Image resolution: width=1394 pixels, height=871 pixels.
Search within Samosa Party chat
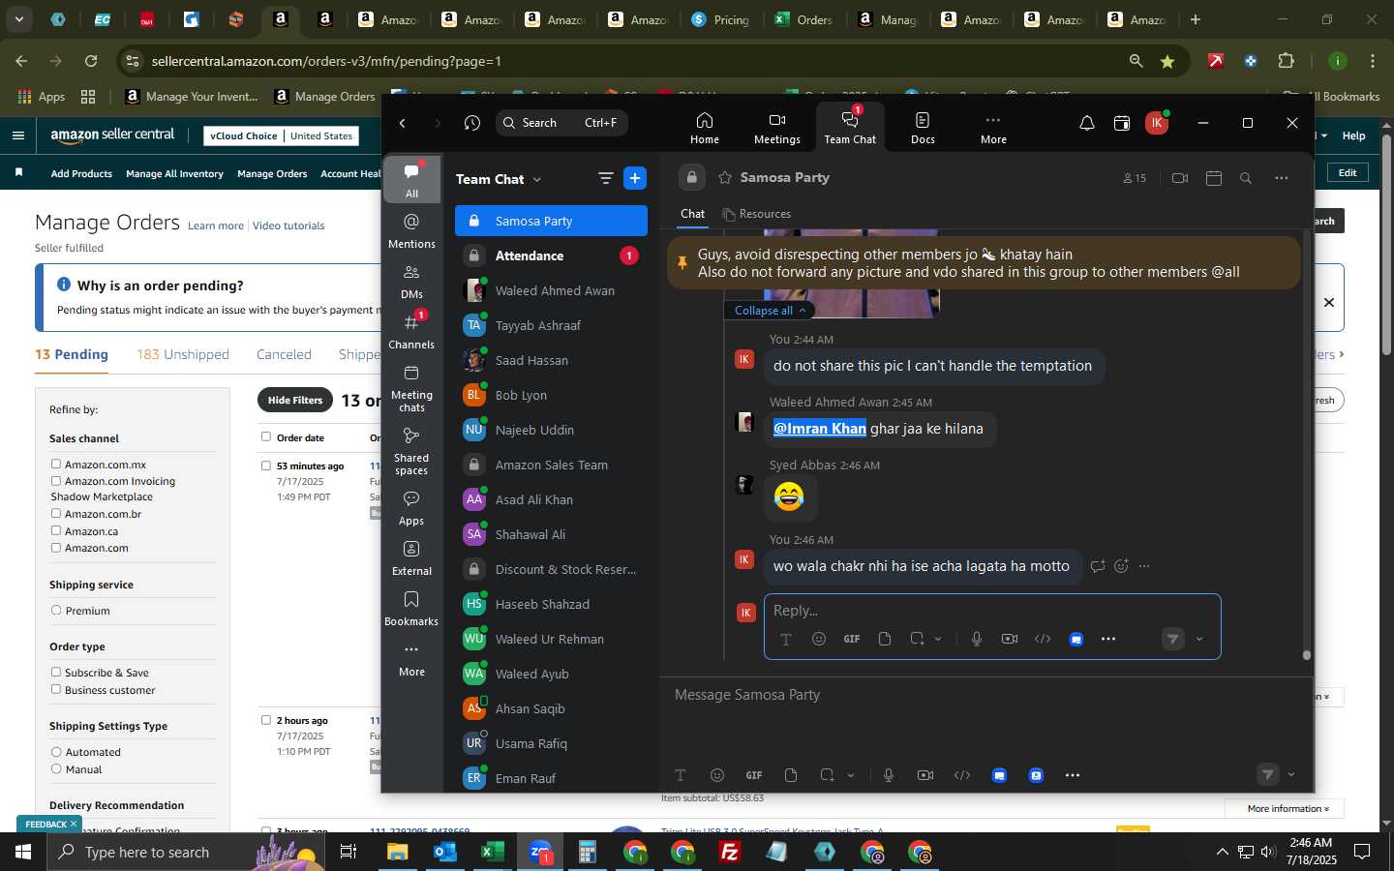point(1246,178)
